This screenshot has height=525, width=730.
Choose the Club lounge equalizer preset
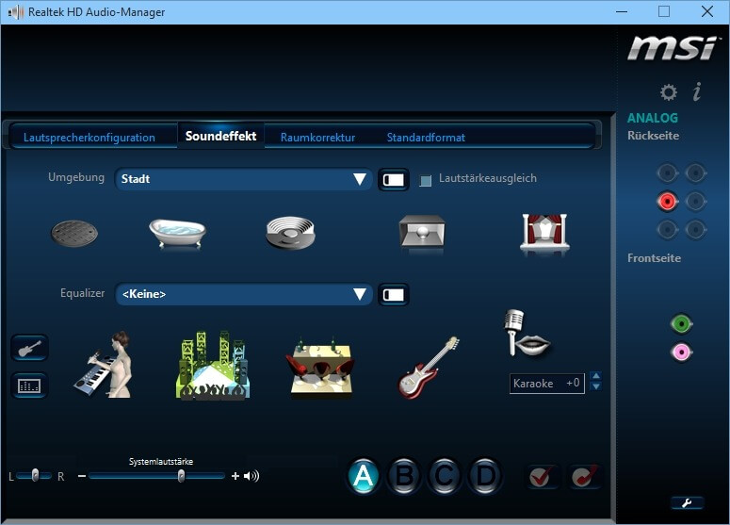320,367
